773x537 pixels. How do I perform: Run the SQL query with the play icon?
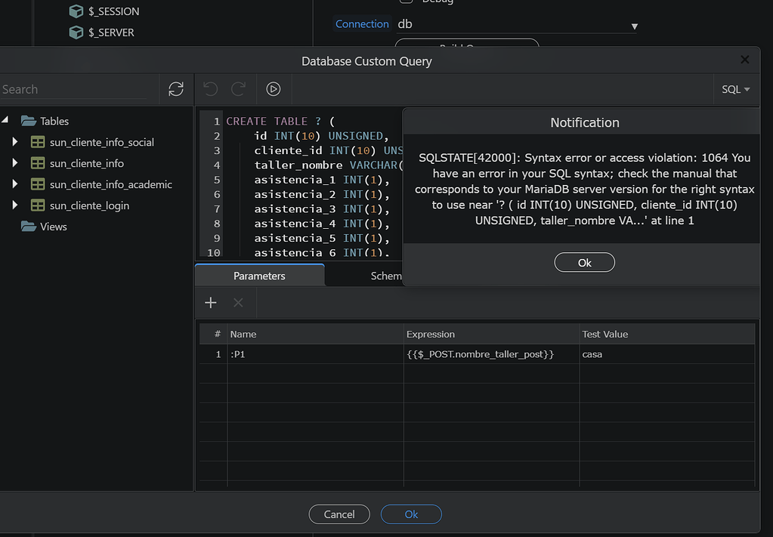[274, 88]
